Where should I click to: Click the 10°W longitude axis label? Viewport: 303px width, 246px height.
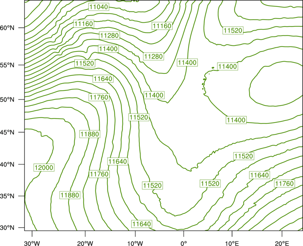pos(135,243)
